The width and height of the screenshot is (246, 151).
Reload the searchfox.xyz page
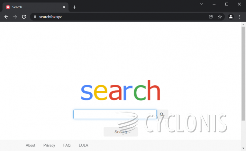coord(24,17)
